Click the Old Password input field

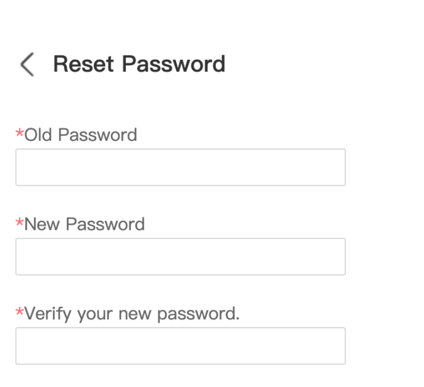[x=180, y=167]
